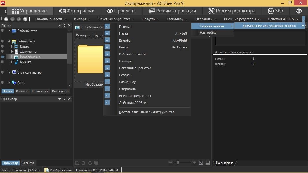308x173 pixels.
Task: Expand the Сеть tree node
Action: point(9,83)
